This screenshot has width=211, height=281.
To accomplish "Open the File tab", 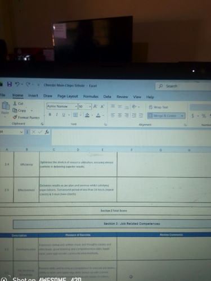I will click(2, 95).
